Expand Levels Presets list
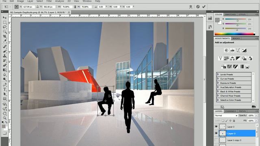Screen dimensions: 260x146 pos(218,74)
